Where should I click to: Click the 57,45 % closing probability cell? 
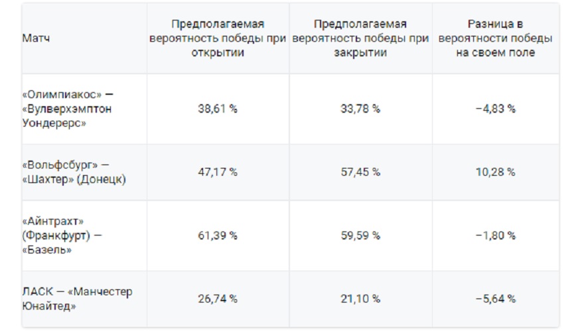(360, 172)
